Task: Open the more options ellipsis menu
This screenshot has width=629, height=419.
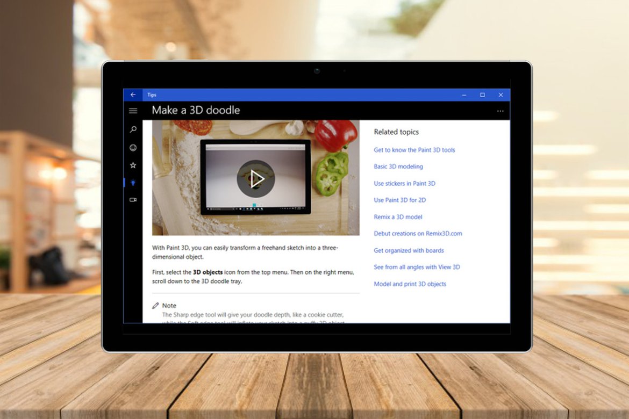Action: click(500, 111)
